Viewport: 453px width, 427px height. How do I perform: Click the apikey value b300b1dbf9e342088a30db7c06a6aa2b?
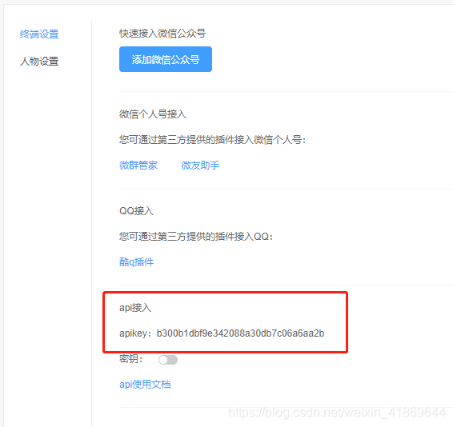click(240, 333)
